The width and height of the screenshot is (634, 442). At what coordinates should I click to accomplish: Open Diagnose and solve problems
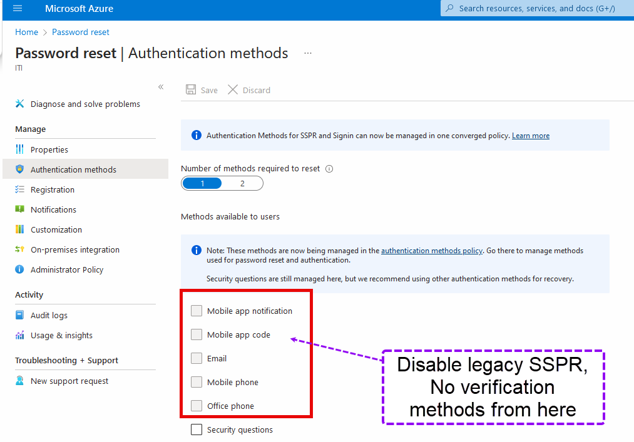[85, 104]
